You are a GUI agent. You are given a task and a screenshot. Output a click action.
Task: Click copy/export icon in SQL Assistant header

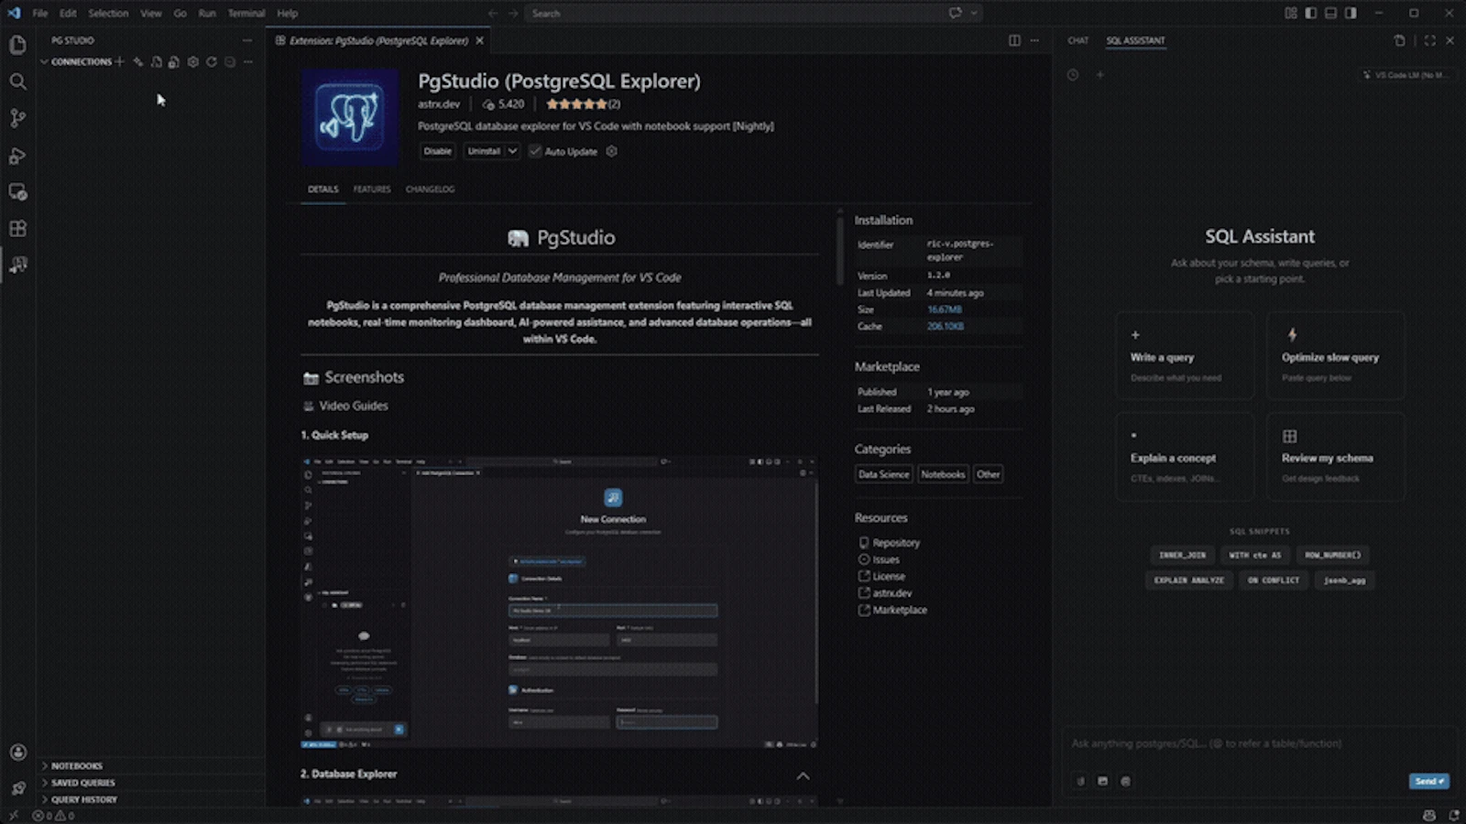tap(1399, 40)
